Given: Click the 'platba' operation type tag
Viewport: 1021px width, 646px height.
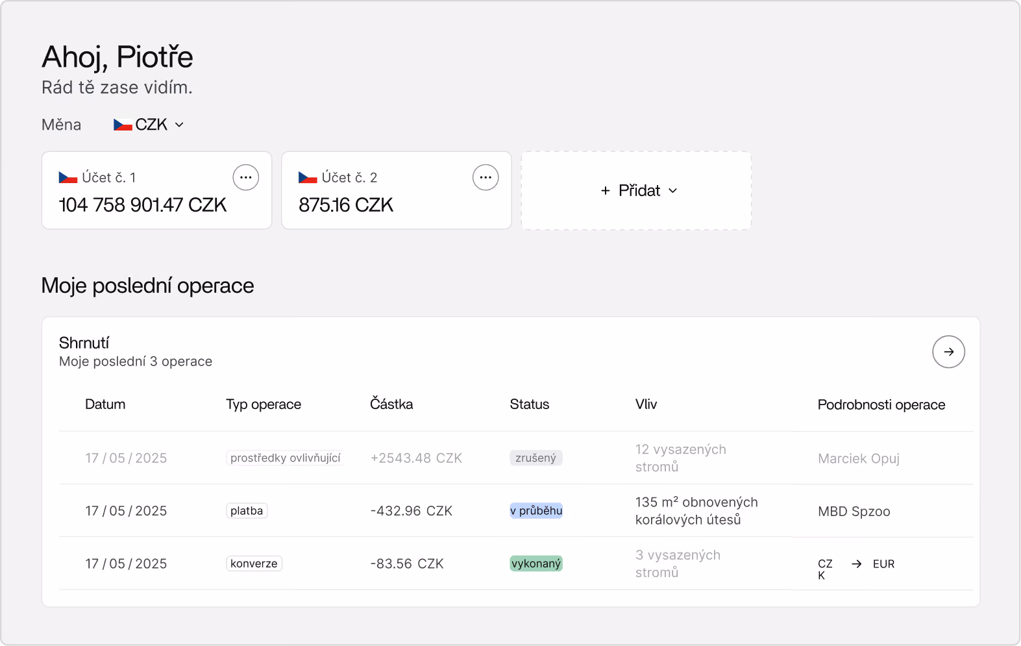Looking at the screenshot, I should click(x=247, y=511).
